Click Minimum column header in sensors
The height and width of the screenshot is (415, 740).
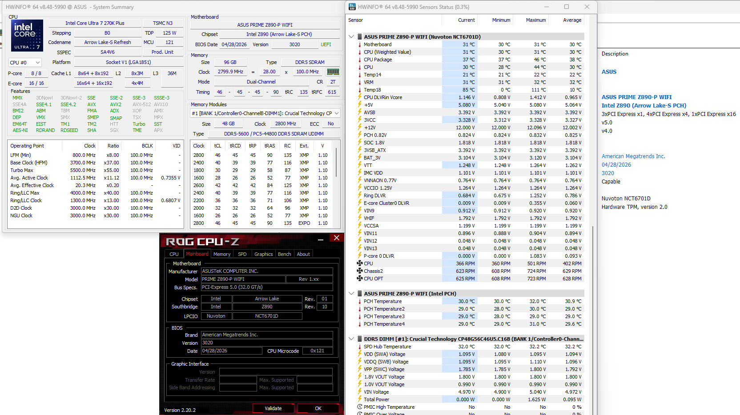495,20
